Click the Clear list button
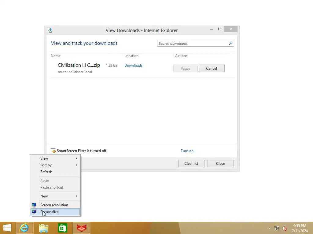The width and height of the screenshot is (313, 234). point(191,164)
